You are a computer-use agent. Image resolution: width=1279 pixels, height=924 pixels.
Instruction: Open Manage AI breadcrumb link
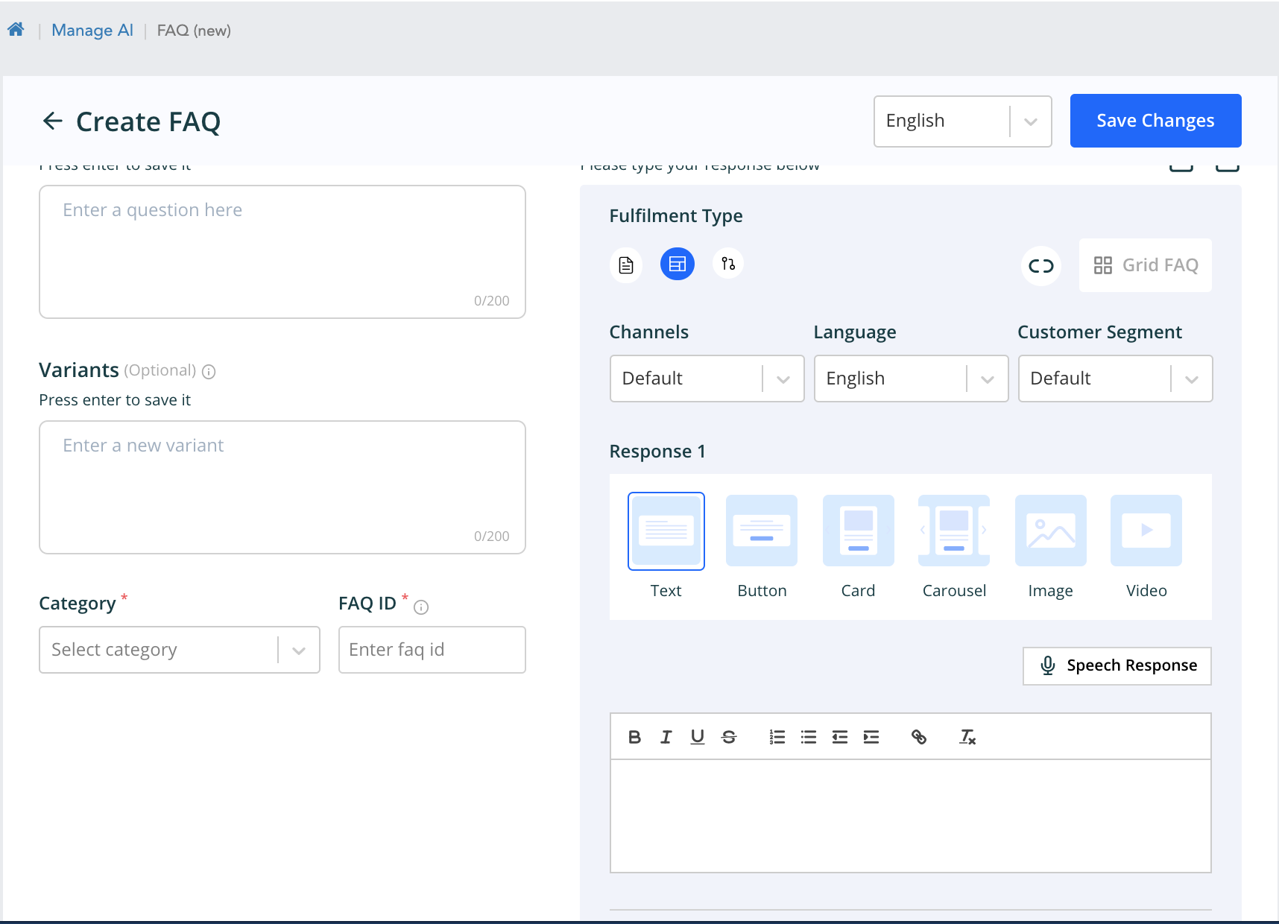point(92,31)
